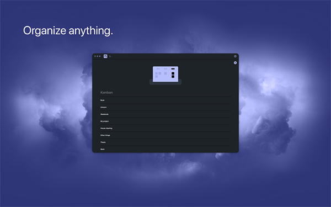
Task: Open the Unicorn board
Action: point(165,107)
